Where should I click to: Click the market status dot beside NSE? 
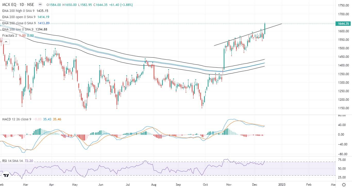coord(40,5)
